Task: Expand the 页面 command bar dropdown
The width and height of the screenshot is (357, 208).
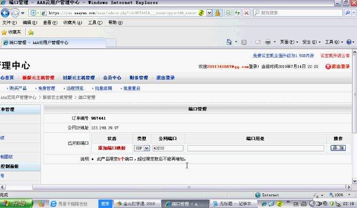Action: [289, 42]
